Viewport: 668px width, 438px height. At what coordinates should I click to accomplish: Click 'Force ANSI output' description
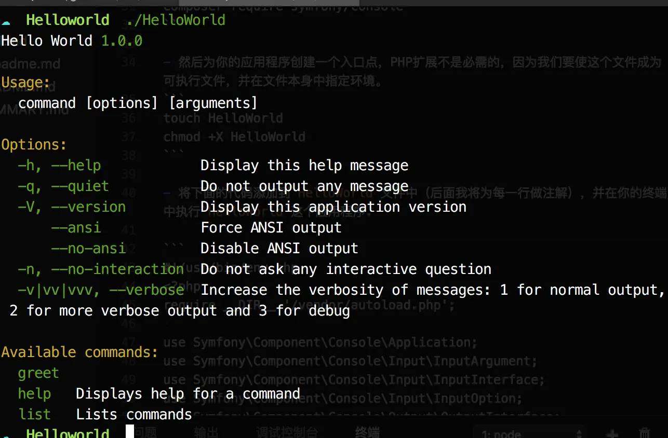click(x=271, y=228)
